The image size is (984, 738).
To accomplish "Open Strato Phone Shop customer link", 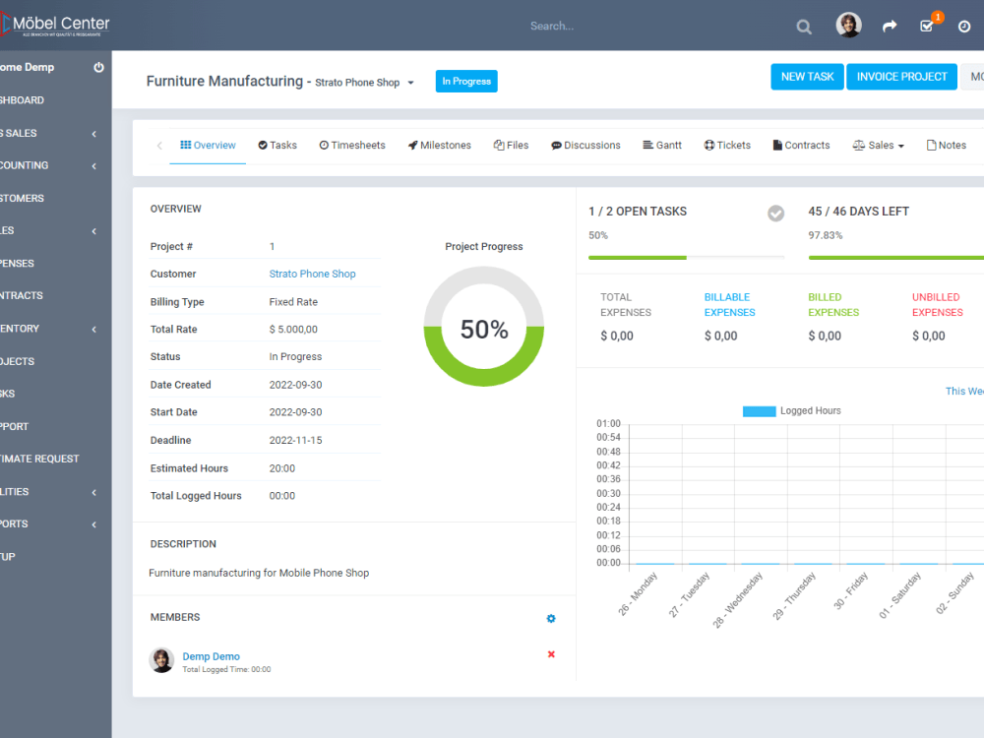I will [x=312, y=274].
